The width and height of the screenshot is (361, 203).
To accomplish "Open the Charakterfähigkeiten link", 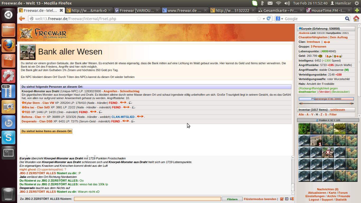I will pos(313,37).
